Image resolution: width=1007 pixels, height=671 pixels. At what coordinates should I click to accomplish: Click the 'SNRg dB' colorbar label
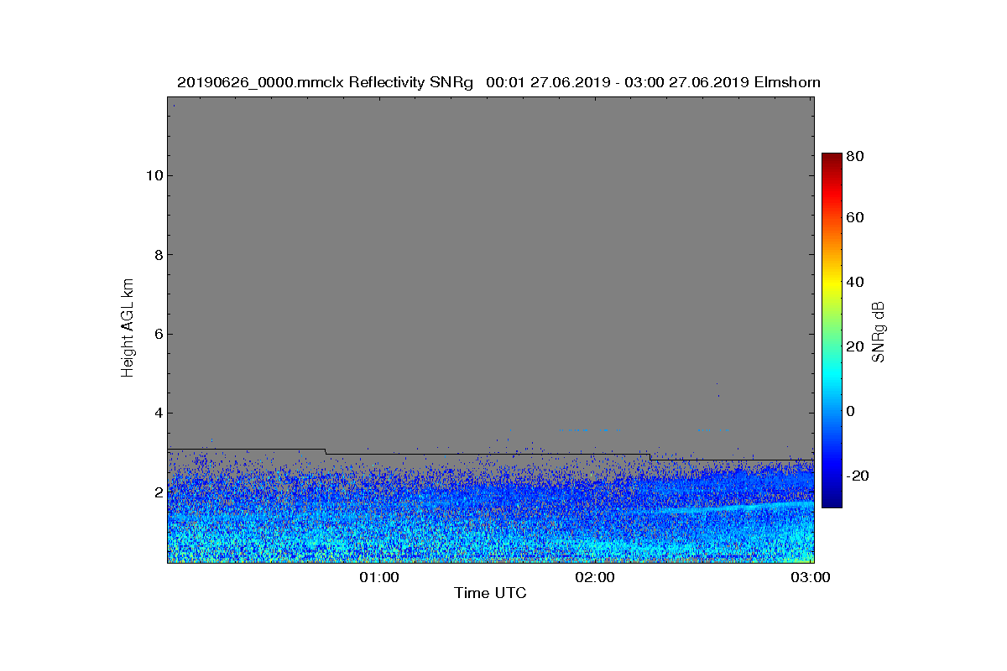point(879,331)
